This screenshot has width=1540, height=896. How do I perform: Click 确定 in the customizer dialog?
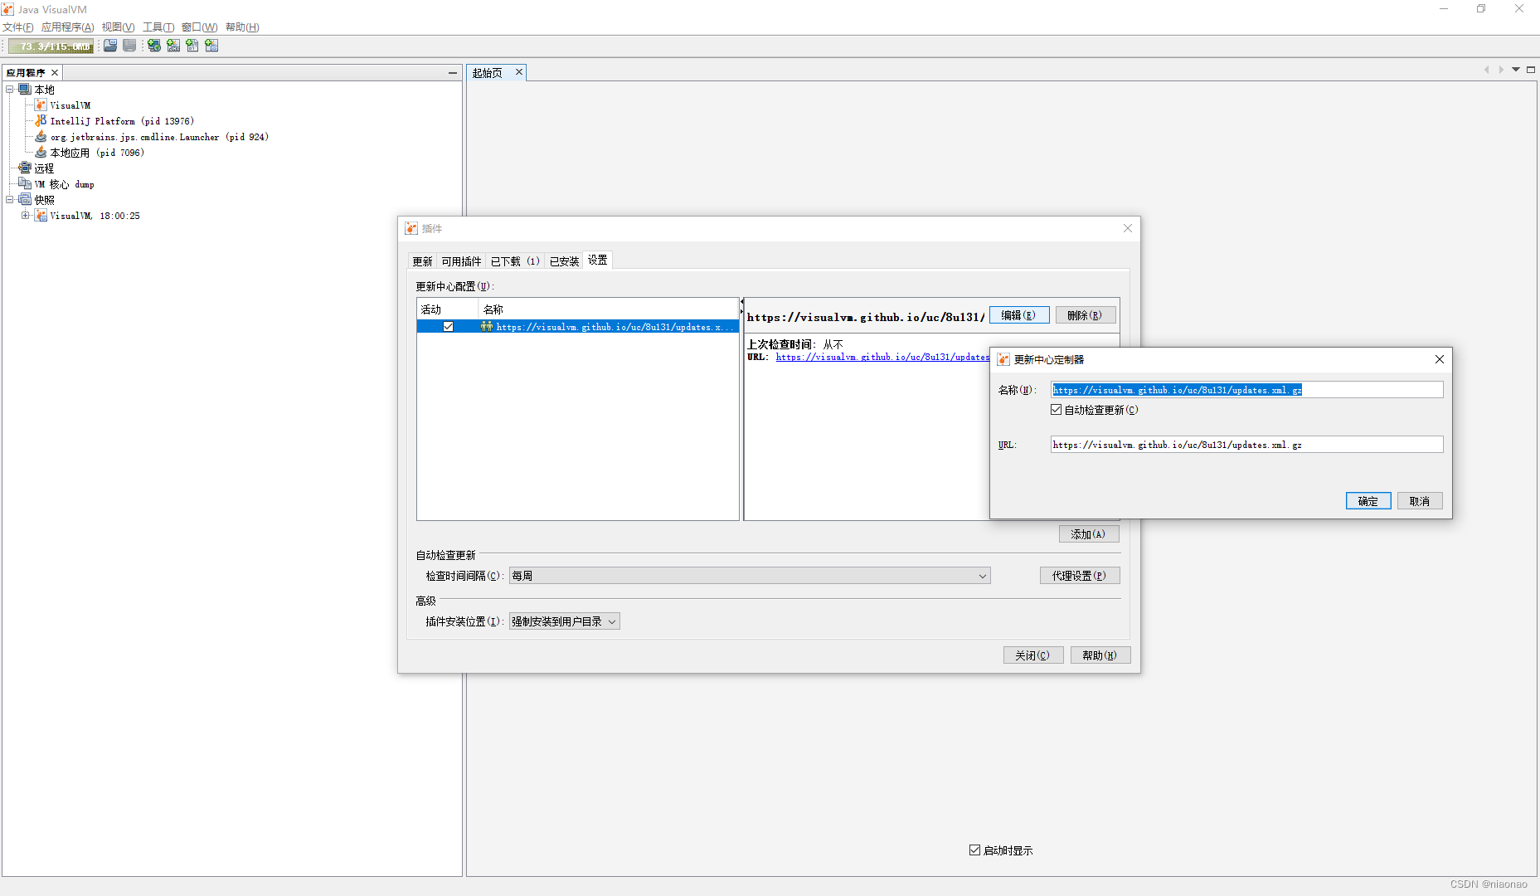(1368, 501)
